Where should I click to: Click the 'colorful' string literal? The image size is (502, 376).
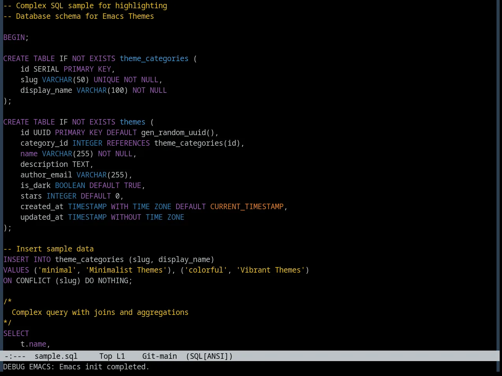coord(206,270)
